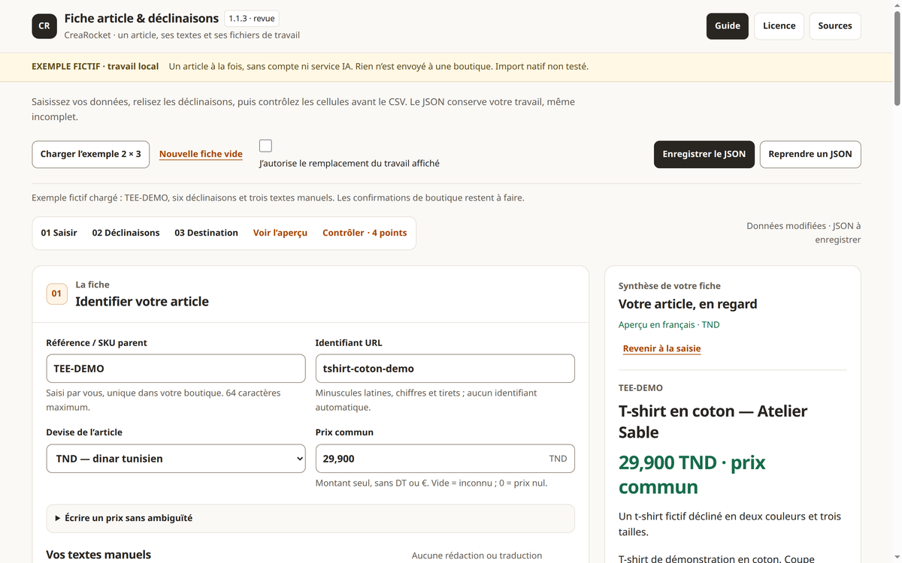Start a Nouvelle fiche vide
Screen dimensions: 902x563
click(x=201, y=154)
